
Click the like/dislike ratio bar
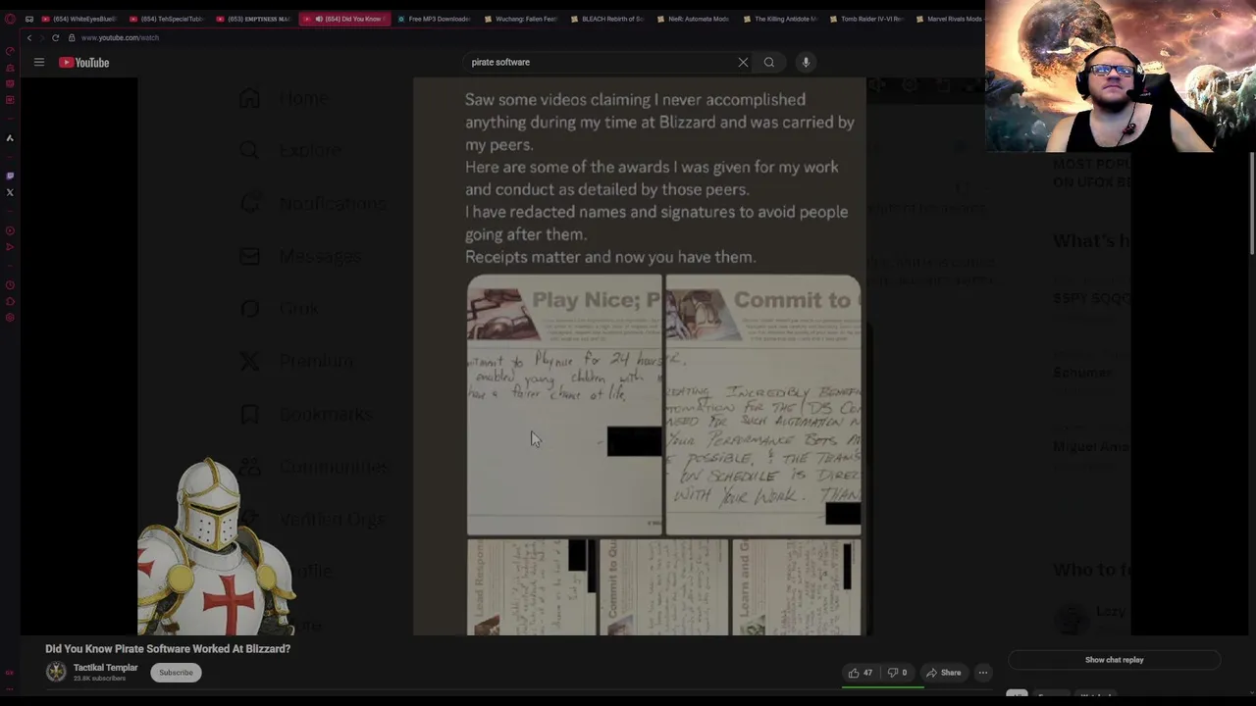click(882, 686)
